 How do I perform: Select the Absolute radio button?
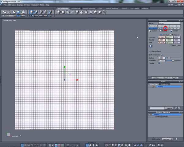161,35
